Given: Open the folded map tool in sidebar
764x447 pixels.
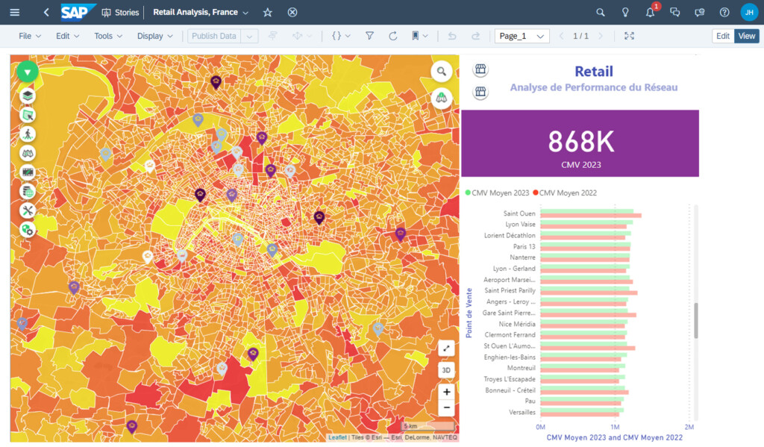Looking at the screenshot, I should coord(28,153).
